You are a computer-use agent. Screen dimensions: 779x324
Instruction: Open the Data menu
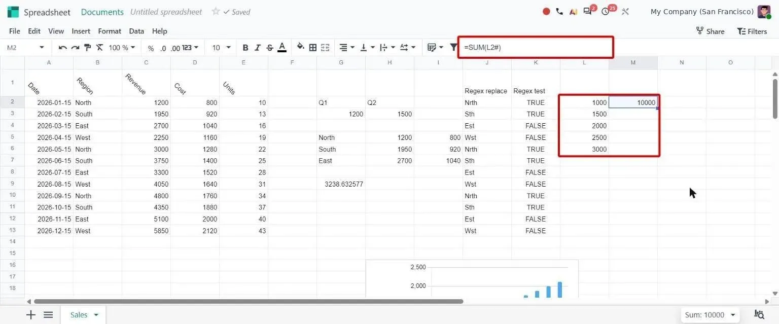(x=136, y=31)
